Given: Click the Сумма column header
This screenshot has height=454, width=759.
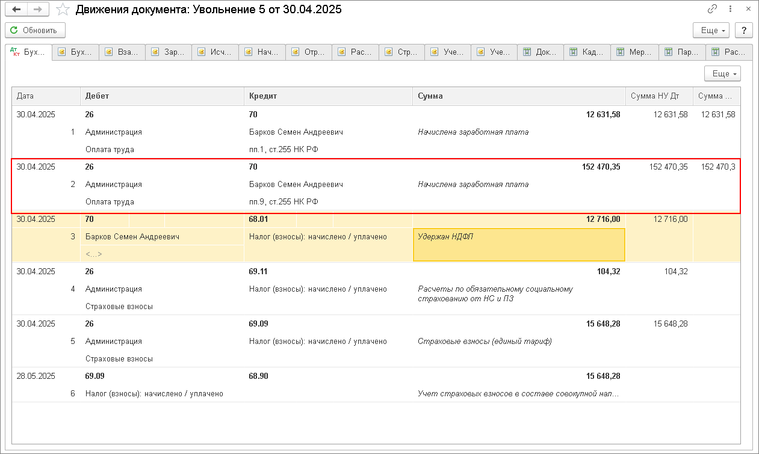Looking at the screenshot, I should (x=519, y=96).
